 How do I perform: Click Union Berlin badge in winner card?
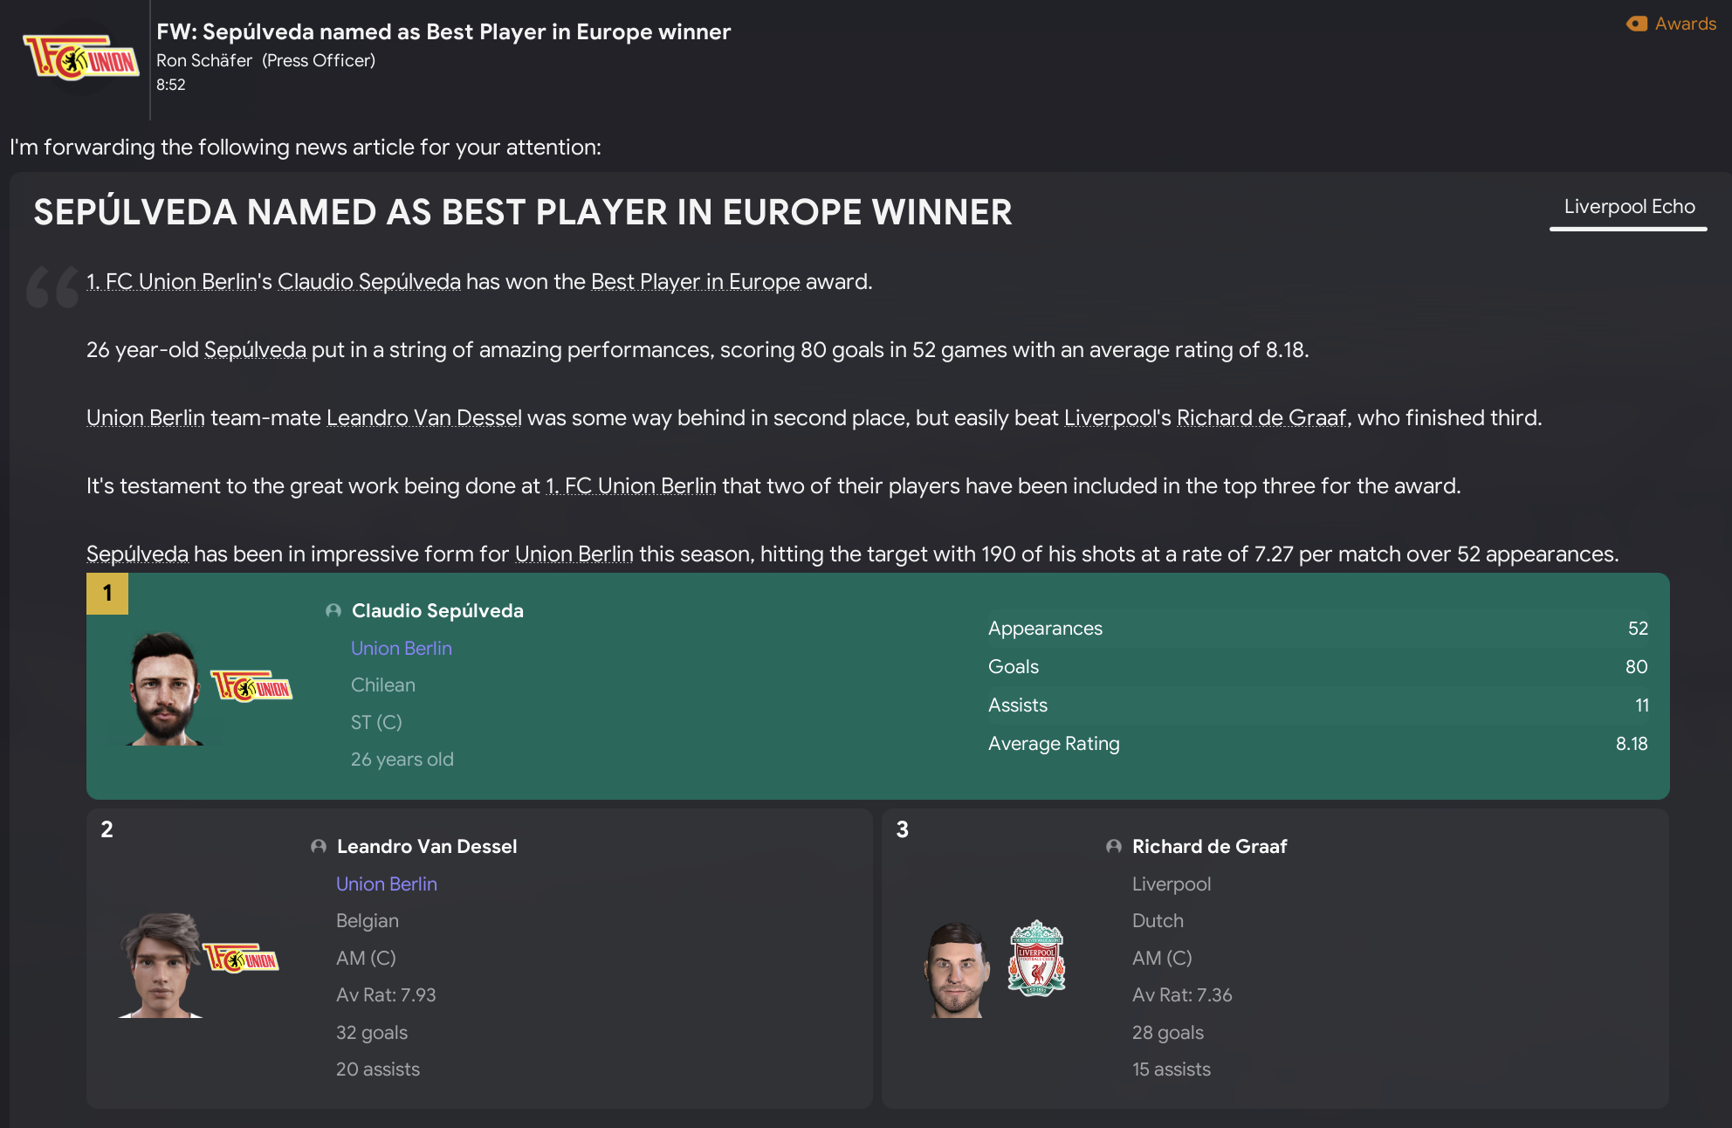point(251,686)
